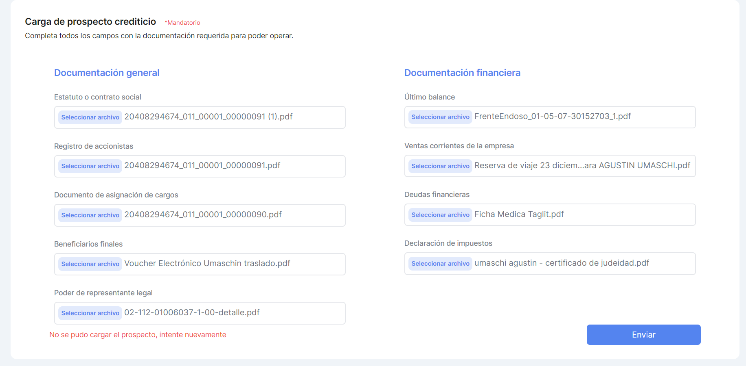
Task: Click the Documentación financiera section heading
Action: point(462,73)
